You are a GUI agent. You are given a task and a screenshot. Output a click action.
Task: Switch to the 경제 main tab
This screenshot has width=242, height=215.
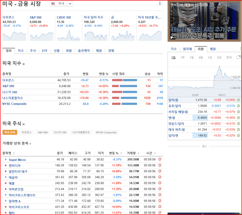[x=111, y=51]
